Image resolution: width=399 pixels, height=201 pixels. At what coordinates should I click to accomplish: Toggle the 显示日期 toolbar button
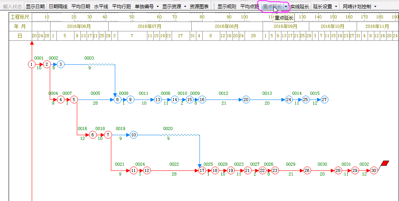click(x=35, y=6)
